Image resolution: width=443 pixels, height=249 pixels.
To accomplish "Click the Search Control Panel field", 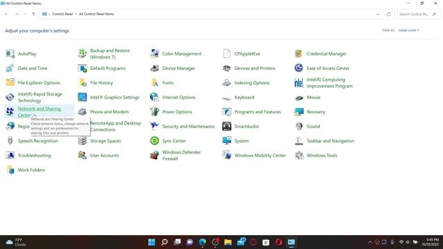I will tap(418, 14).
